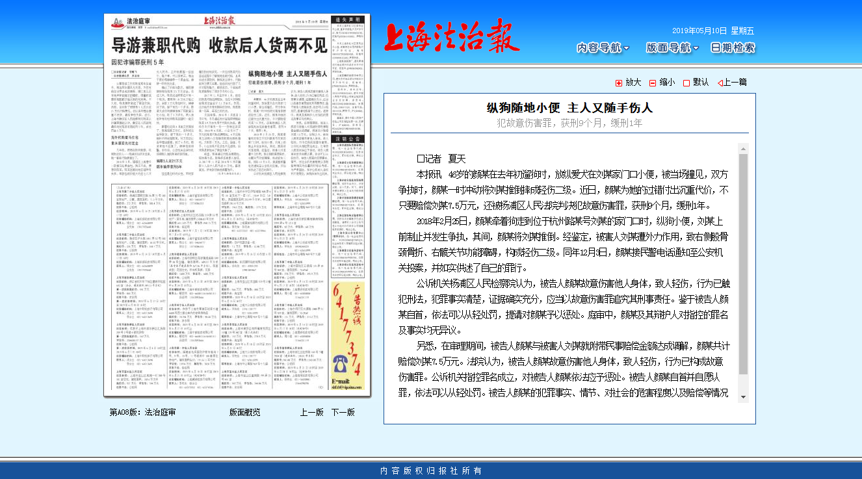The height and width of the screenshot is (479, 862).
Task: Click the 放大 zoom-in icon
Action: pos(619,83)
